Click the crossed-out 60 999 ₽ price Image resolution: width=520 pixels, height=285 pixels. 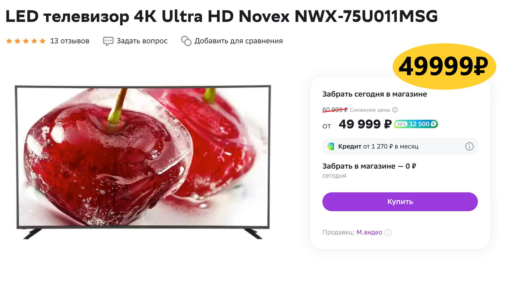(335, 110)
